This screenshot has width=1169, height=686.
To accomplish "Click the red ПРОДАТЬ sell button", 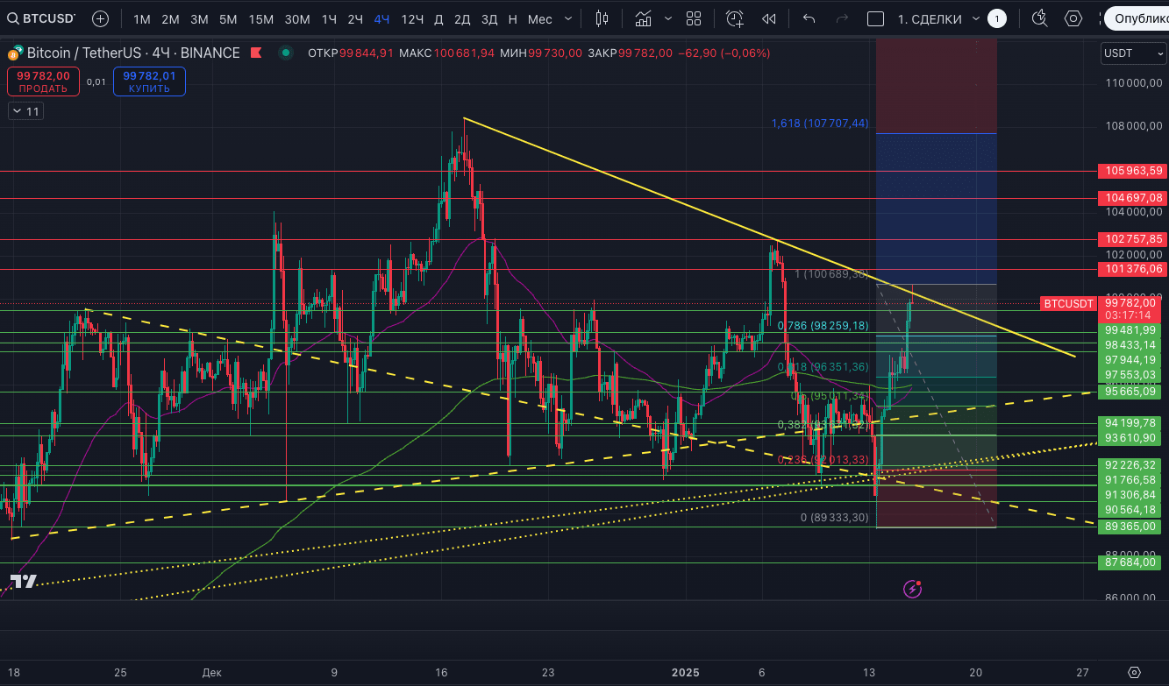I will pos(43,82).
